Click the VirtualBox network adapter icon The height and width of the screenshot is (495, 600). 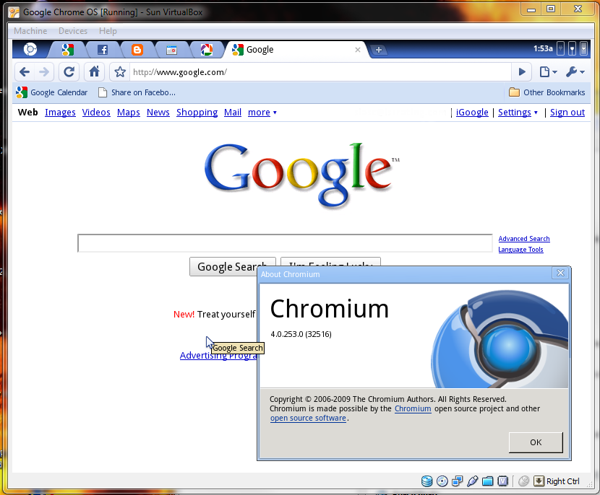[x=458, y=481]
